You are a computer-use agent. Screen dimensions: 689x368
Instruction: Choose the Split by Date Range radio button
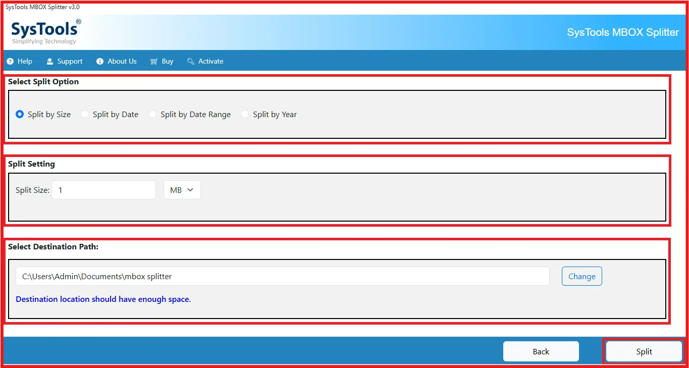click(x=152, y=114)
